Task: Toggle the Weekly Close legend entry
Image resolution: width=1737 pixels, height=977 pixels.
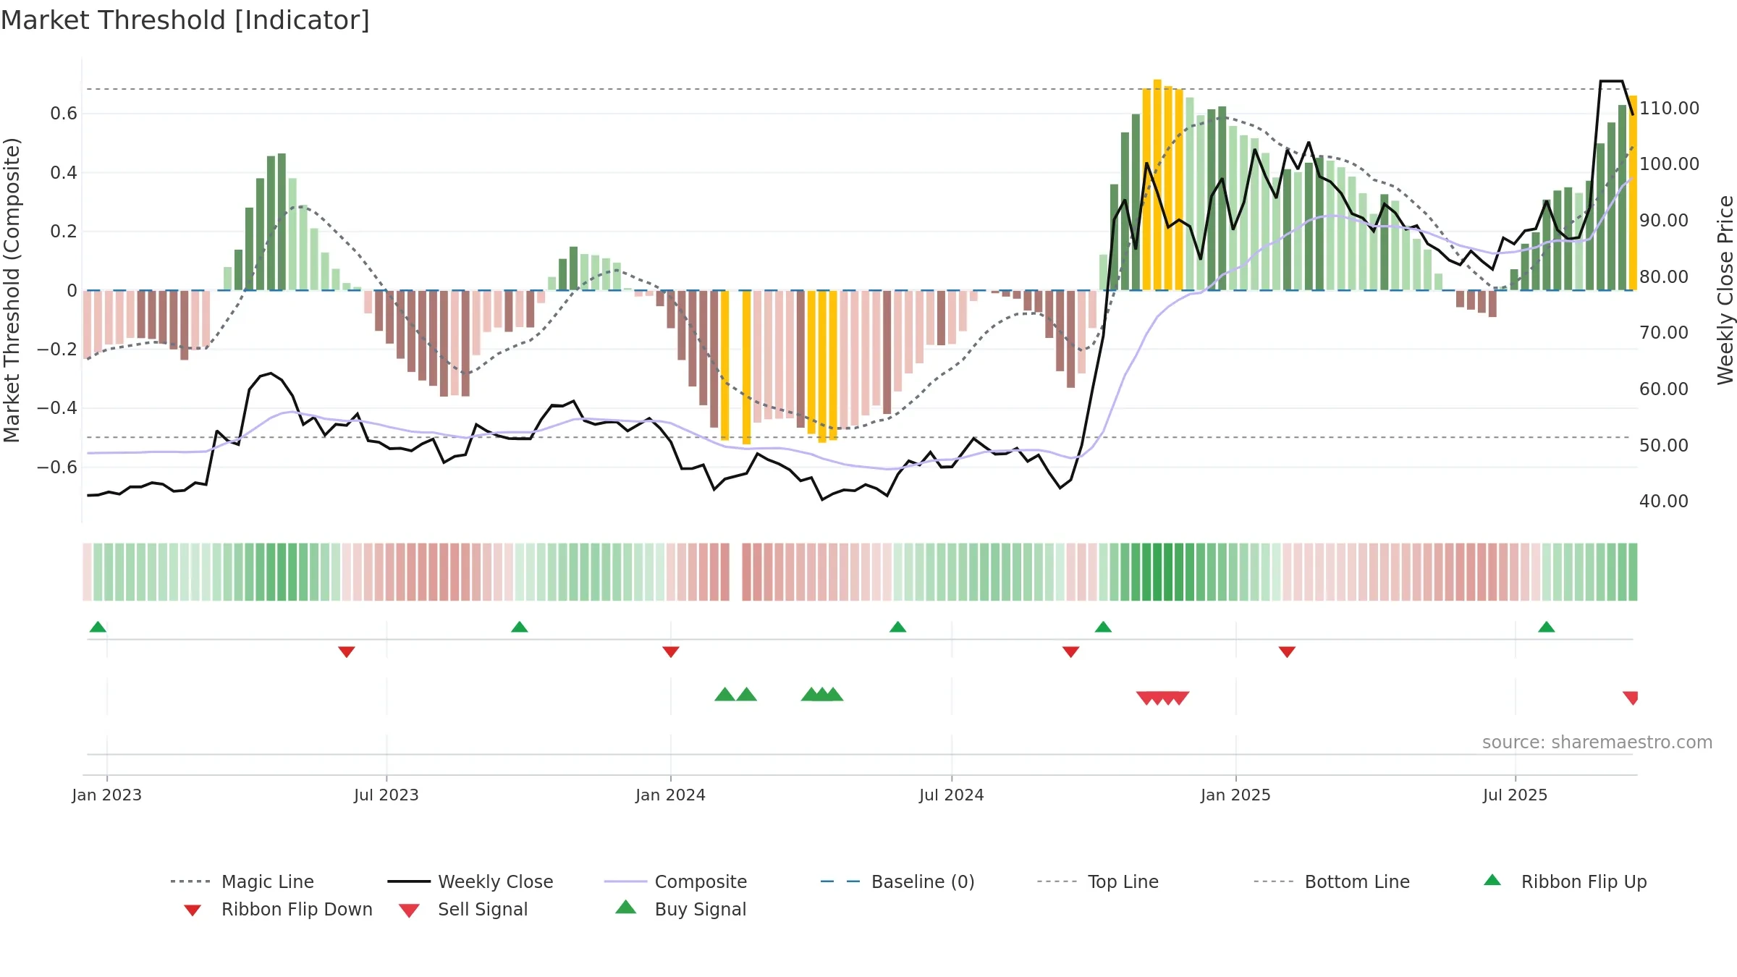Action: point(470,881)
